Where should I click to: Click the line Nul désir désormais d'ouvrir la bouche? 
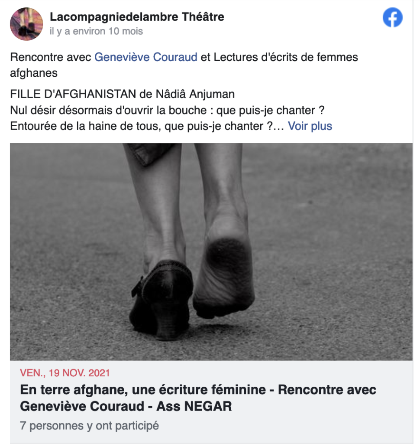(x=167, y=110)
